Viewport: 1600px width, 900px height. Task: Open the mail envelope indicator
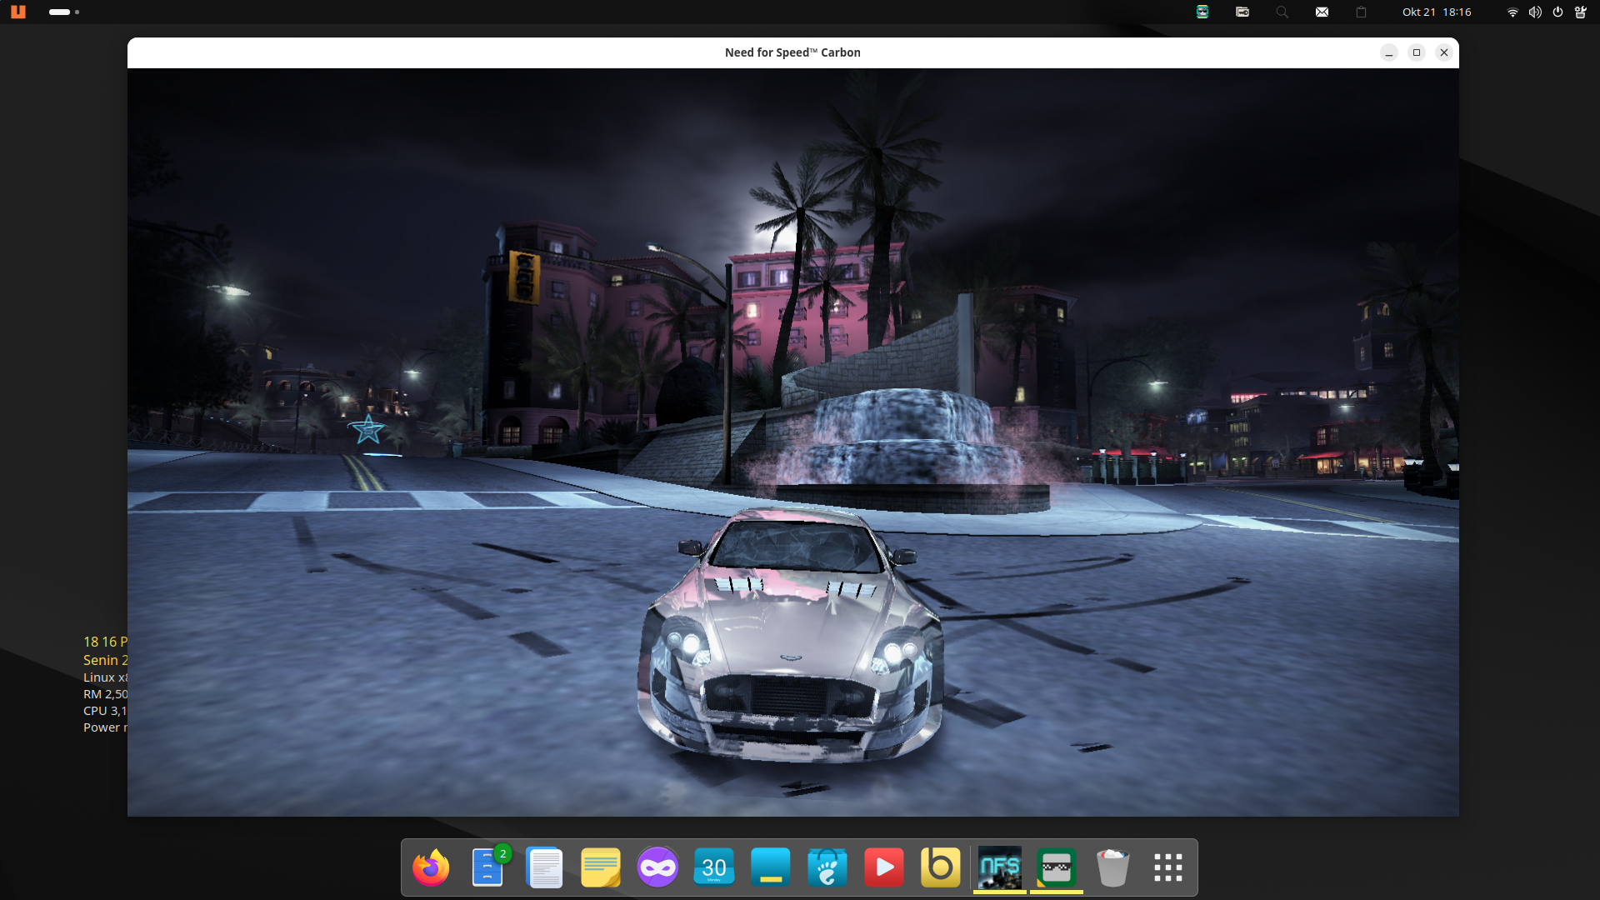coord(1322,12)
